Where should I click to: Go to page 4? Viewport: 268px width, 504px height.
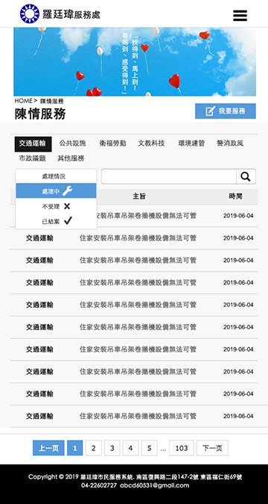tap(130, 448)
